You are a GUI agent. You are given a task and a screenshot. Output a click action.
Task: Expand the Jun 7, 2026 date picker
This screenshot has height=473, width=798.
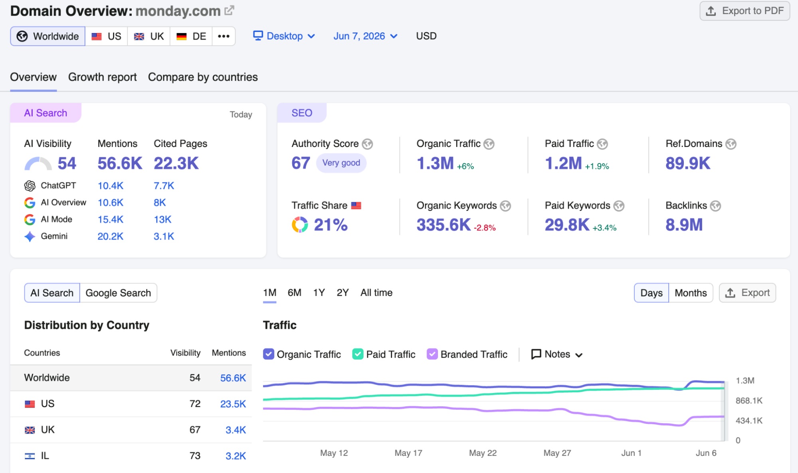point(366,36)
